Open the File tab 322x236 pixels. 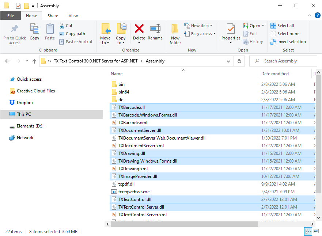click(x=11, y=16)
